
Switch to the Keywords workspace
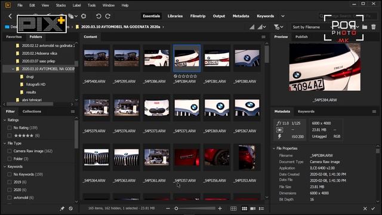pos(265,16)
